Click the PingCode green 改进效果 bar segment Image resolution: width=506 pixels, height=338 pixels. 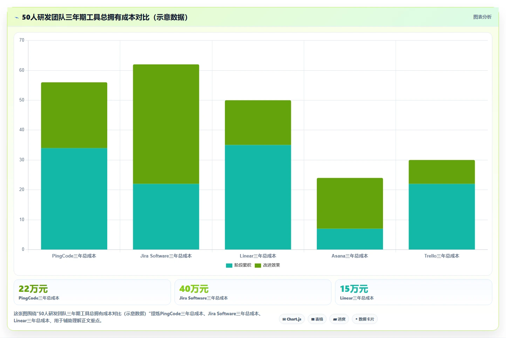74,115
